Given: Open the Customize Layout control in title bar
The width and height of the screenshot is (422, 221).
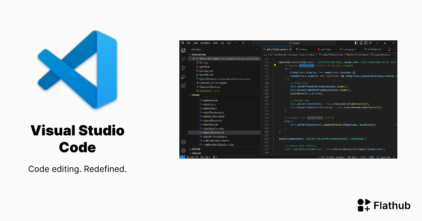Looking at the screenshot, I should coord(370,43).
